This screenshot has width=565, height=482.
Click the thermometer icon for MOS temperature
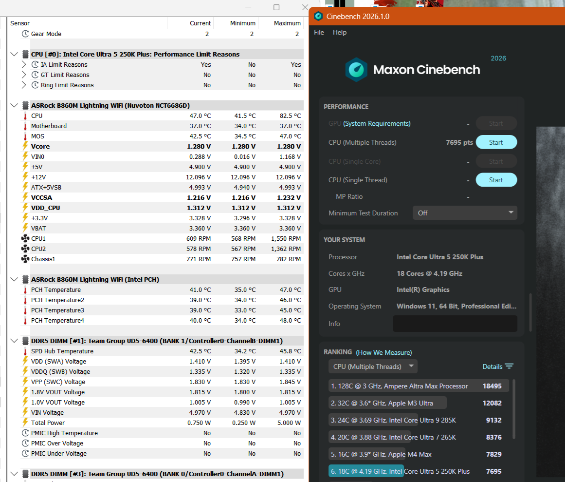[25, 136]
